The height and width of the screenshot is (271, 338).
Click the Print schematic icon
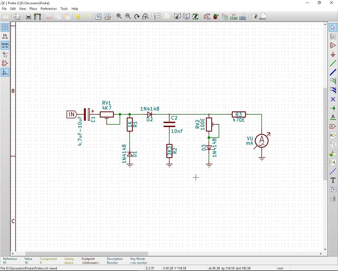(28, 17)
